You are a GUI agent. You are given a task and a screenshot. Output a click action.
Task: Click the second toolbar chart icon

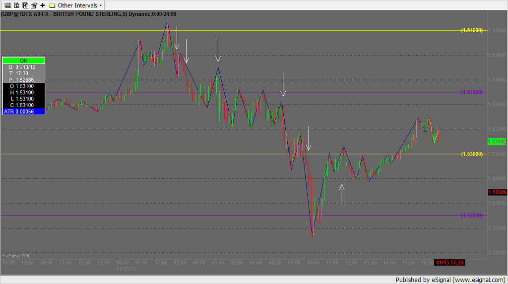16,5
